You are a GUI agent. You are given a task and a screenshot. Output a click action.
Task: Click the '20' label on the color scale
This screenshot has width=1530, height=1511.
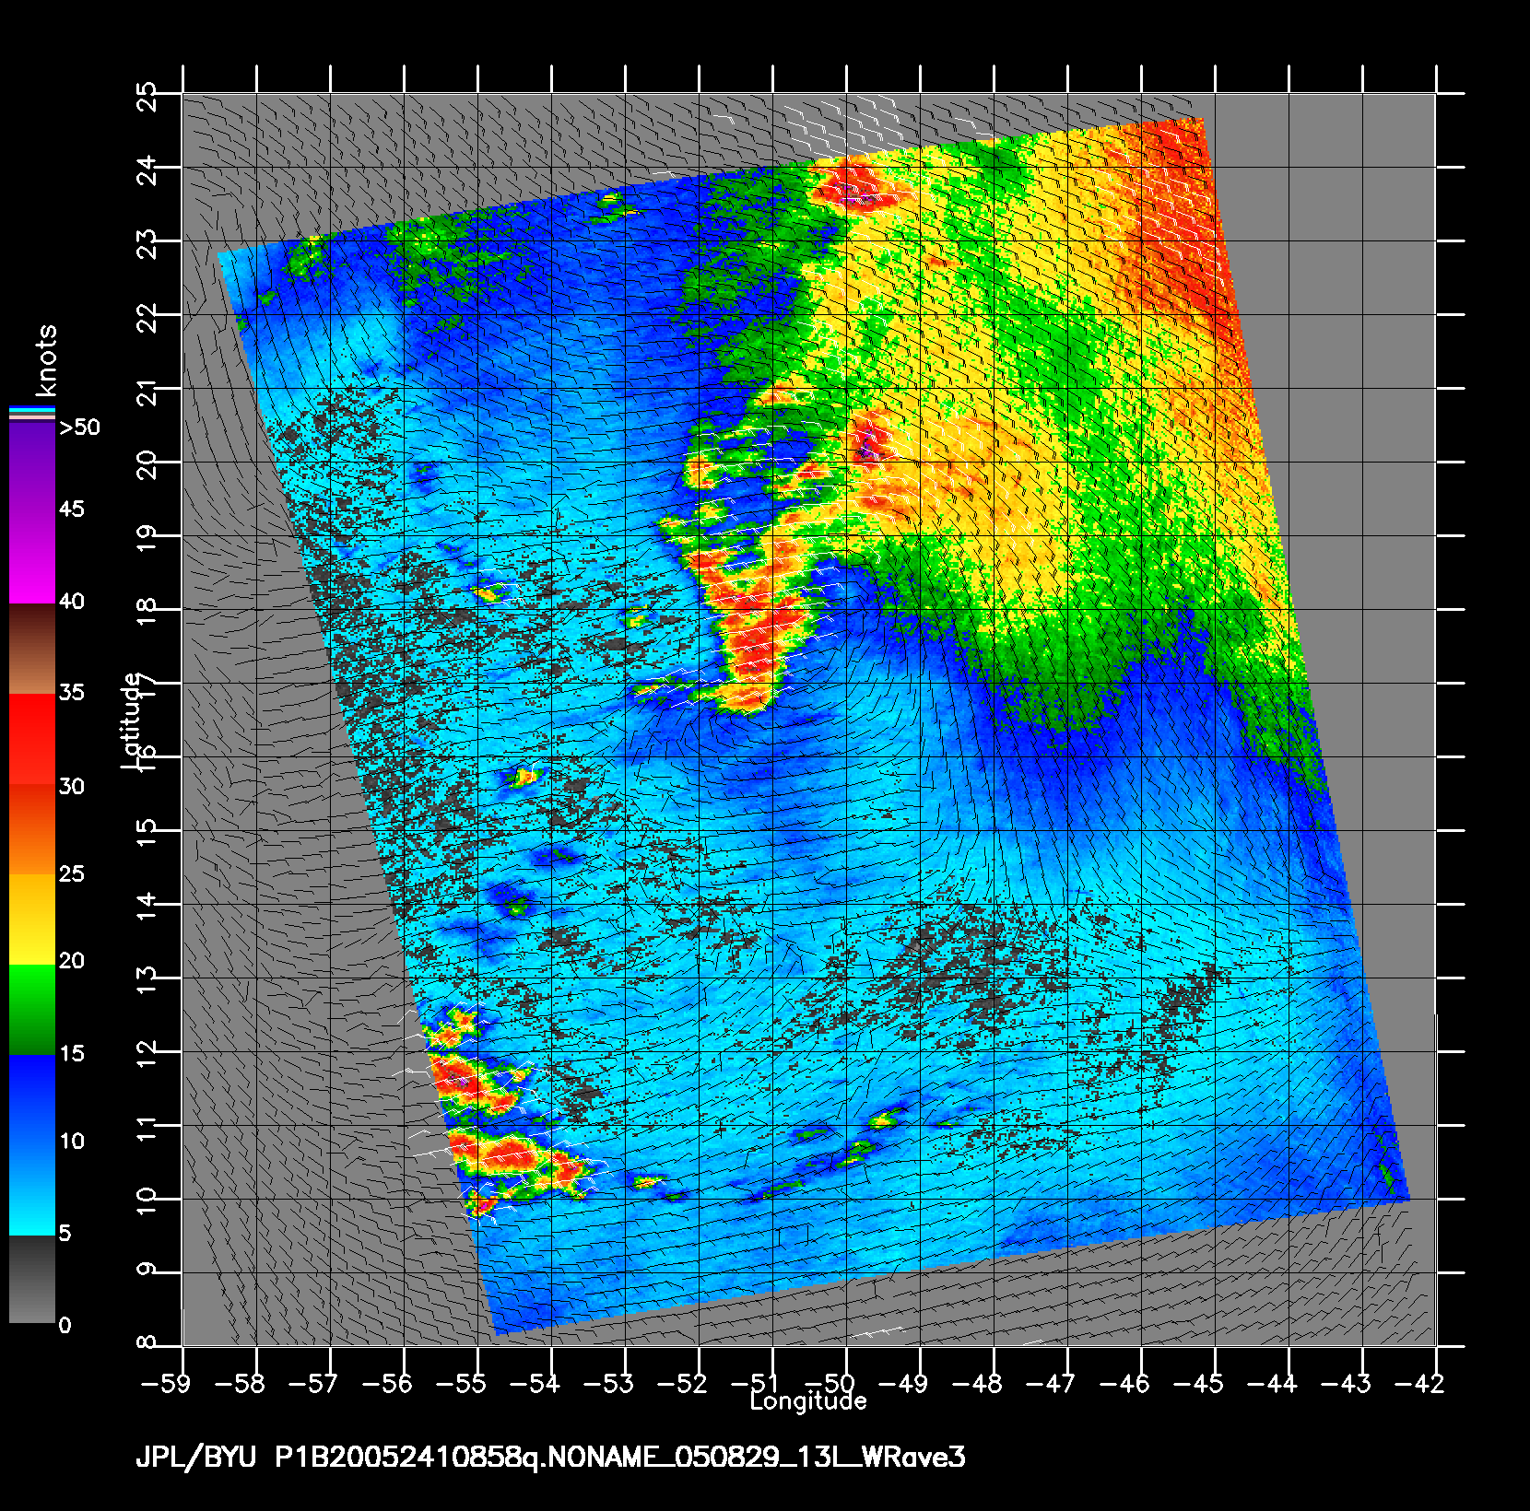71,961
